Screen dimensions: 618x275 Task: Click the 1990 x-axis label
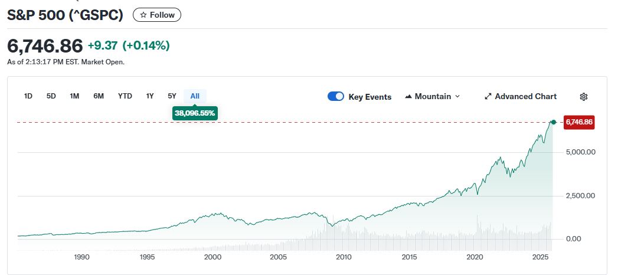tap(81, 257)
